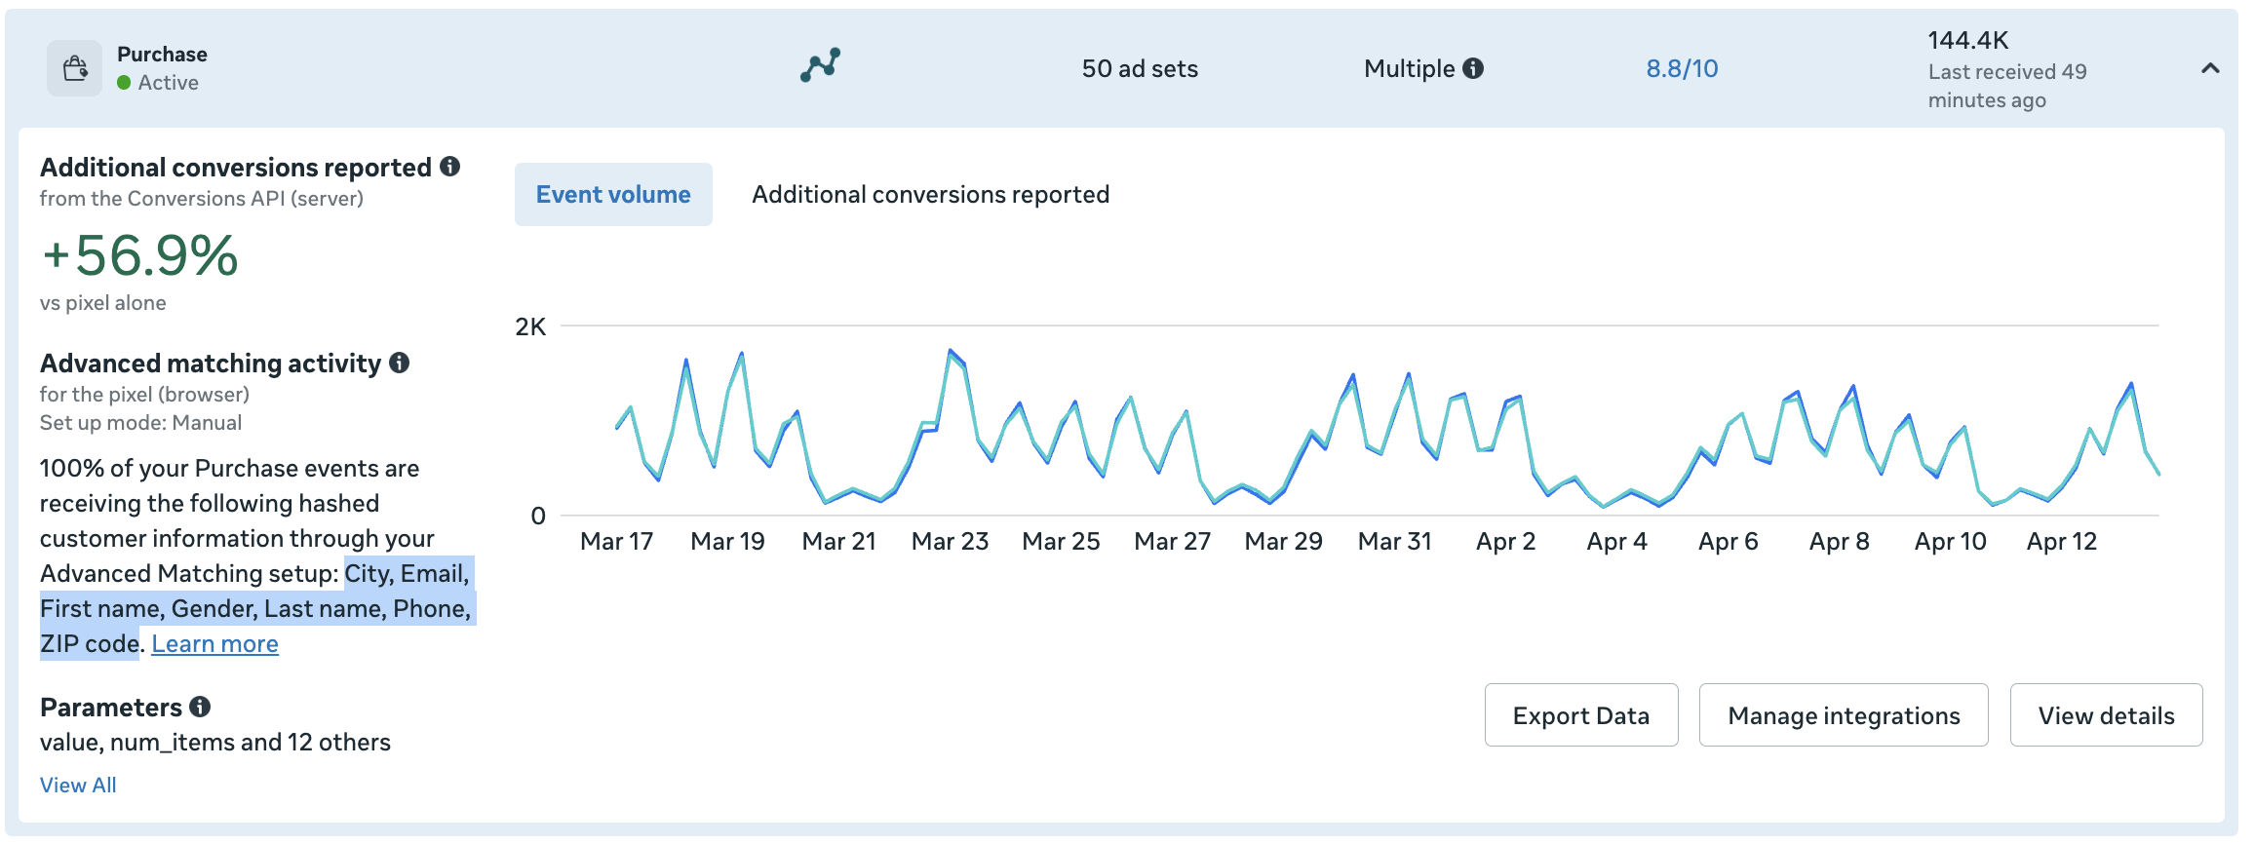The height and width of the screenshot is (844, 2254).
Task: Click the +56.9% conversions figure
Action: pyautogui.click(x=139, y=255)
